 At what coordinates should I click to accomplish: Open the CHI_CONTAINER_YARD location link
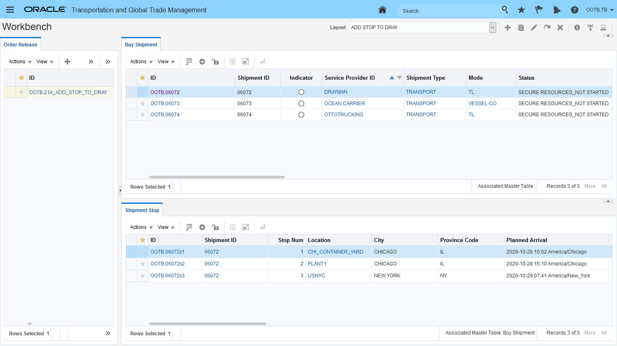pos(335,252)
